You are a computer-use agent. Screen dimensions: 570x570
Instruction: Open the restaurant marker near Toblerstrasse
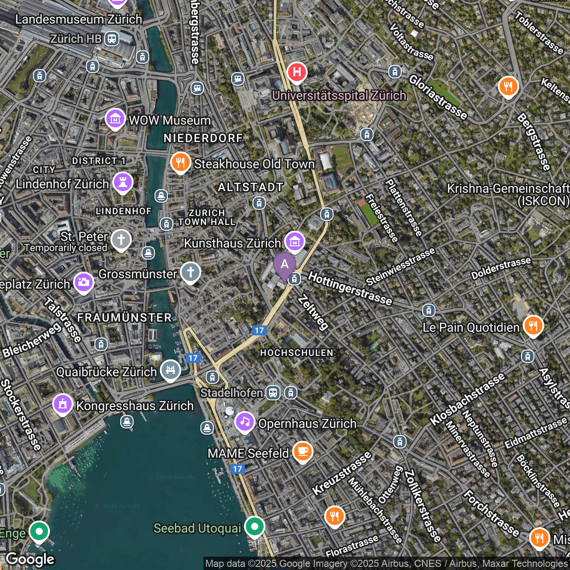click(508, 87)
